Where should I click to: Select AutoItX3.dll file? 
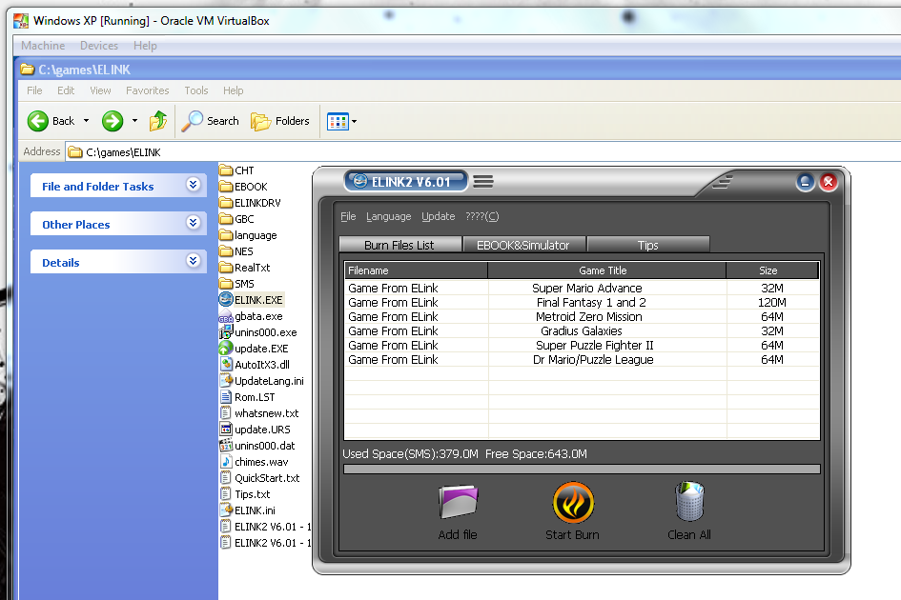[256, 365]
